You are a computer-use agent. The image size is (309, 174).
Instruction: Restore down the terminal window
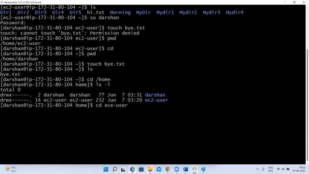click(x=294, y=2)
